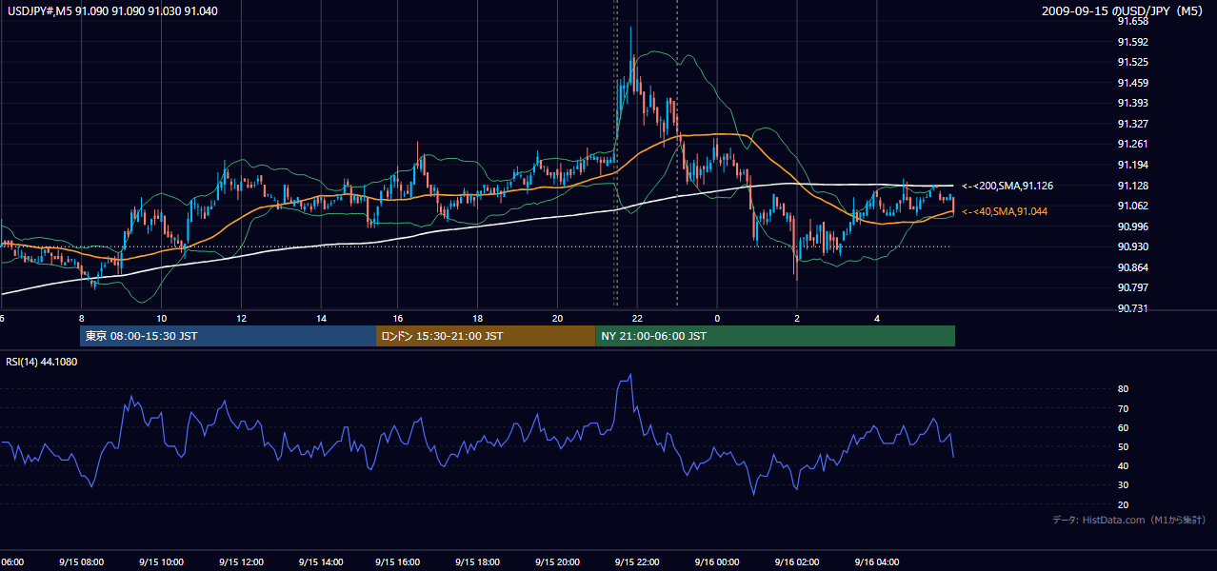Click the RSI 60 level label
Viewport: 1217px width, 571px height.
(1123, 427)
